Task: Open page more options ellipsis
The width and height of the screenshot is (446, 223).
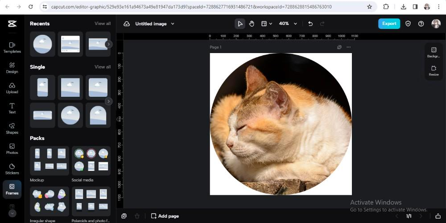Action: [349, 47]
